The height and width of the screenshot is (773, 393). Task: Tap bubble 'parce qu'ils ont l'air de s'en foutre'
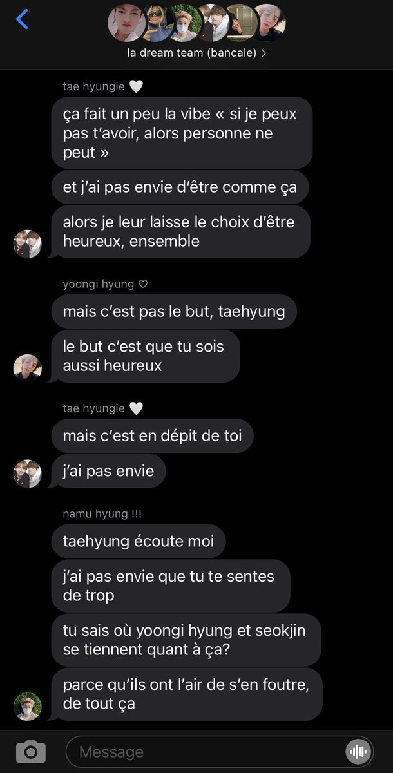[x=187, y=694]
